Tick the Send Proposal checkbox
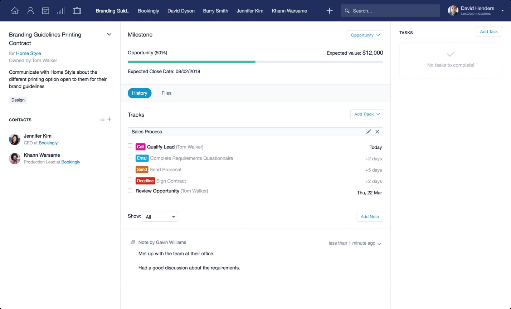Screen dimensions: 511x309 [x=130, y=168]
